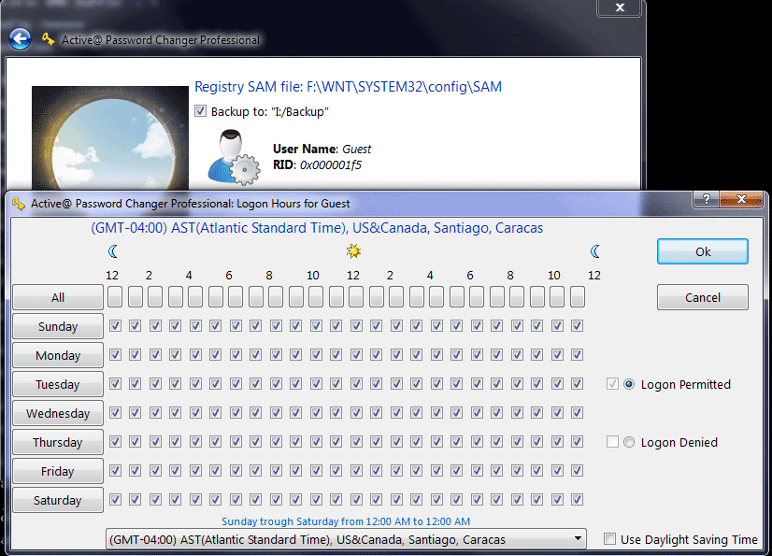Open help with the question mark button
Screen dimensions: 772x556
coord(706,199)
